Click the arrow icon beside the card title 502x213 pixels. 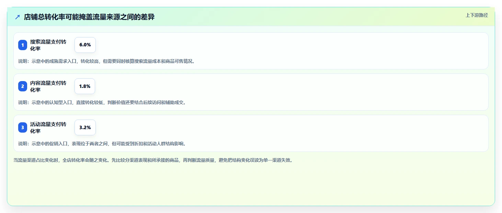click(18, 17)
